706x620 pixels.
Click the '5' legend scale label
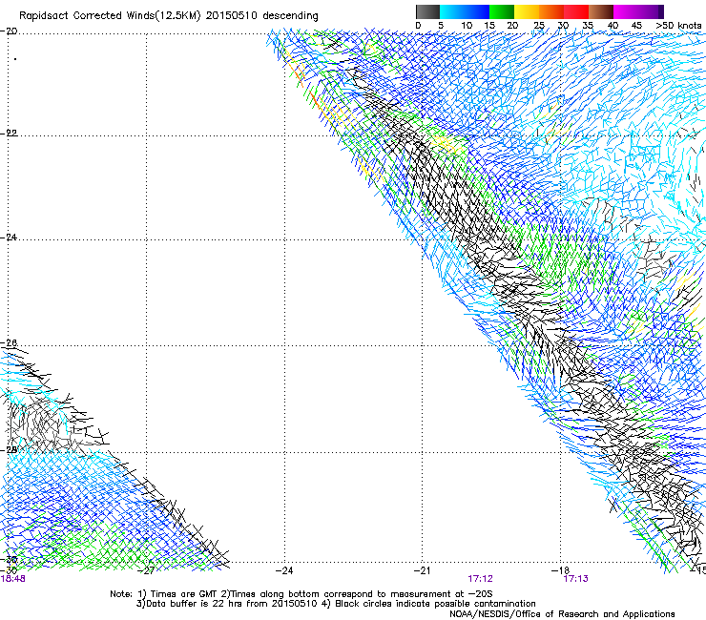441,26
